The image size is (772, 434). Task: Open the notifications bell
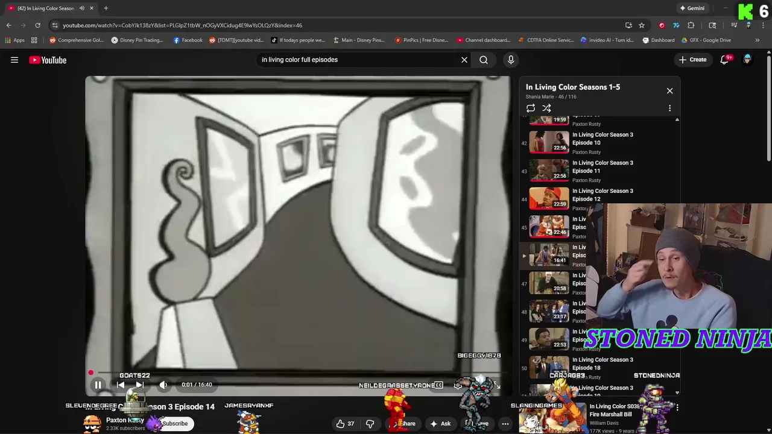(x=725, y=60)
